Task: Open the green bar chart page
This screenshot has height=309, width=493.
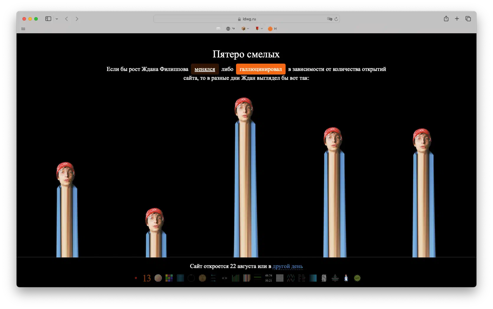Action: pos(235,278)
